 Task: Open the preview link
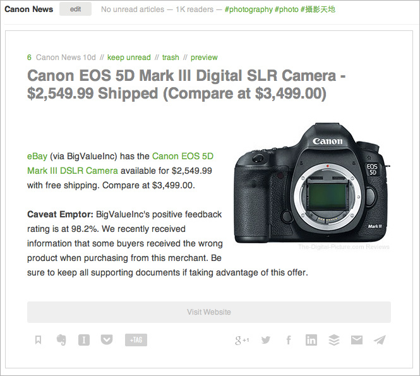204,58
